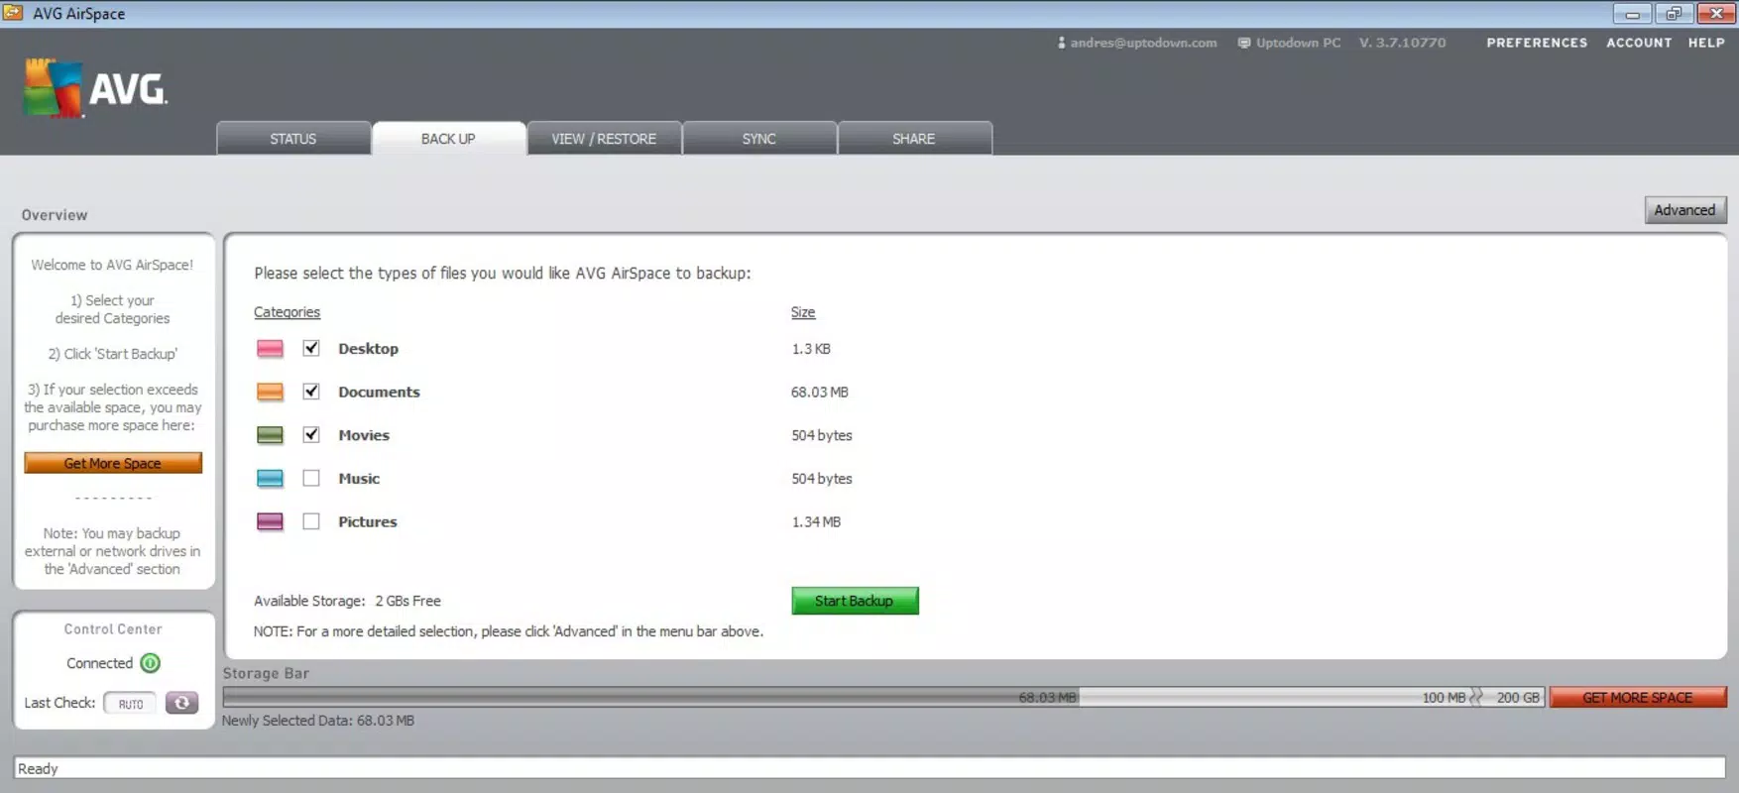Click the green Connected status icon
1739x793 pixels.
151,663
